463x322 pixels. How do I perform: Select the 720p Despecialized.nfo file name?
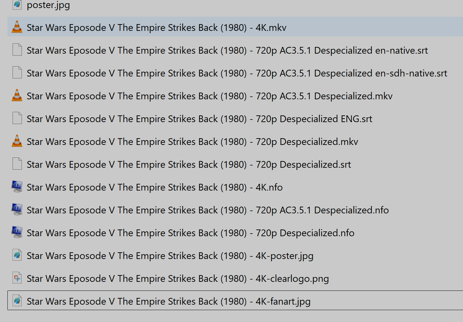point(190,233)
